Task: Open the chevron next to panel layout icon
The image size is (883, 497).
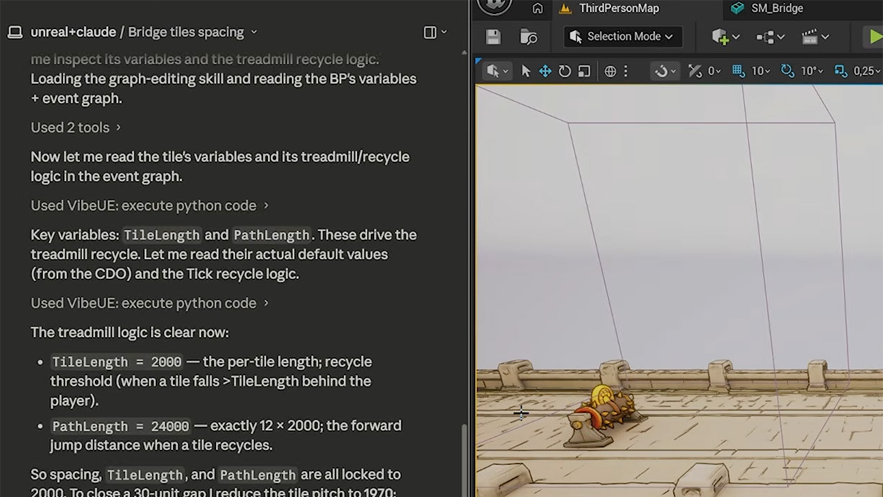Action: tap(444, 32)
